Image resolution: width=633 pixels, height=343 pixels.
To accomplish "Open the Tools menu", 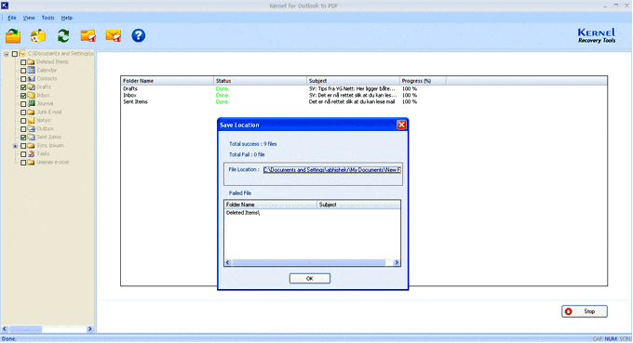I will [x=47, y=18].
